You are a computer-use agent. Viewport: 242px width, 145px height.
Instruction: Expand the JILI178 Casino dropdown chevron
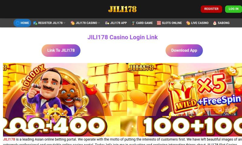99,23
